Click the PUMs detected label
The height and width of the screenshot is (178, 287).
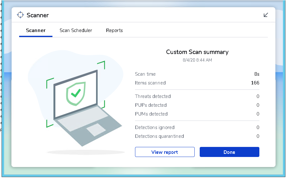point(151,114)
